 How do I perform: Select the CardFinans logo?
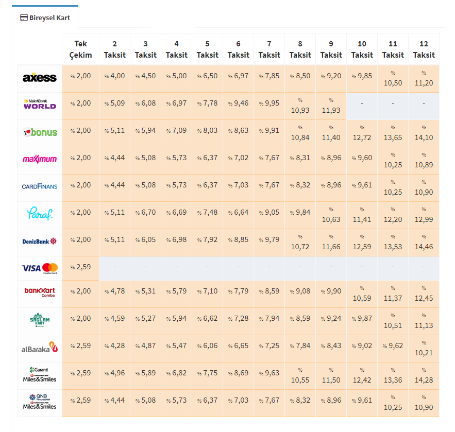tap(40, 186)
